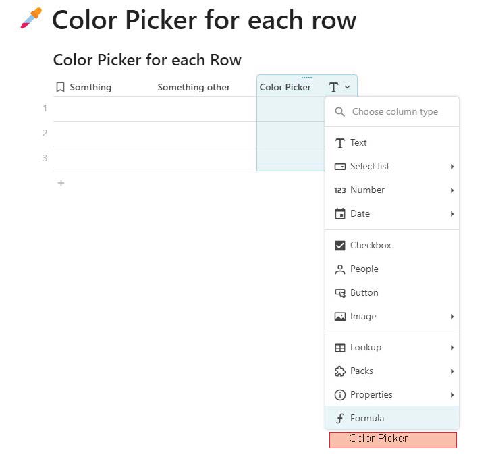Click the bookmark icon beside Somthing
This screenshot has height=455, width=492.
click(60, 87)
